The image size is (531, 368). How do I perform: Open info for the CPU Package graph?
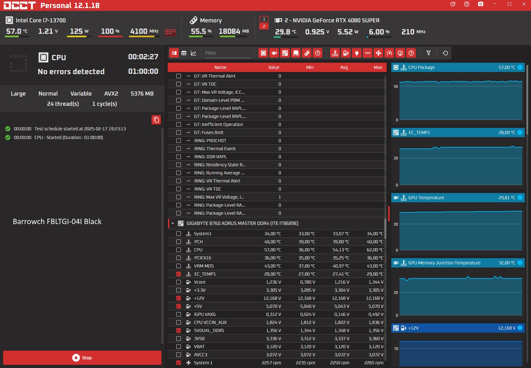coord(520,67)
